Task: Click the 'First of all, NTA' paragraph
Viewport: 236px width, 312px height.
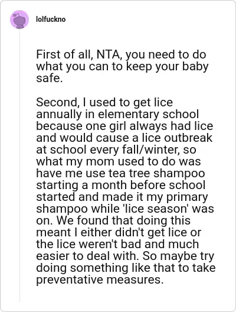Action: click(x=122, y=66)
